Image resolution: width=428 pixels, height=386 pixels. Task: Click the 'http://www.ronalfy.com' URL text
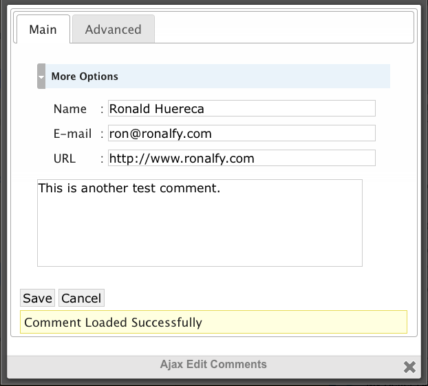coord(182,159)
